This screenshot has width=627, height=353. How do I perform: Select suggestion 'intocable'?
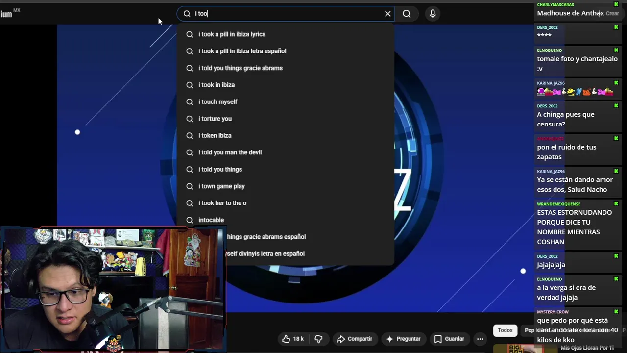pos(286,220)
